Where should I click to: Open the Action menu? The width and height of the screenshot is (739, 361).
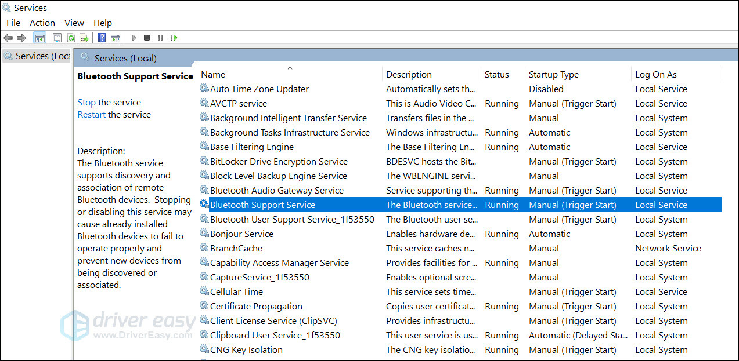42,23
